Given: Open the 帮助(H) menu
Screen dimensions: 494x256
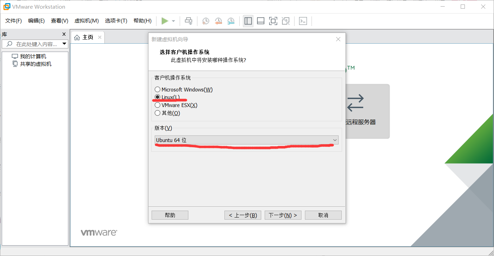Looking at the screenshot, I should [143, 21].
